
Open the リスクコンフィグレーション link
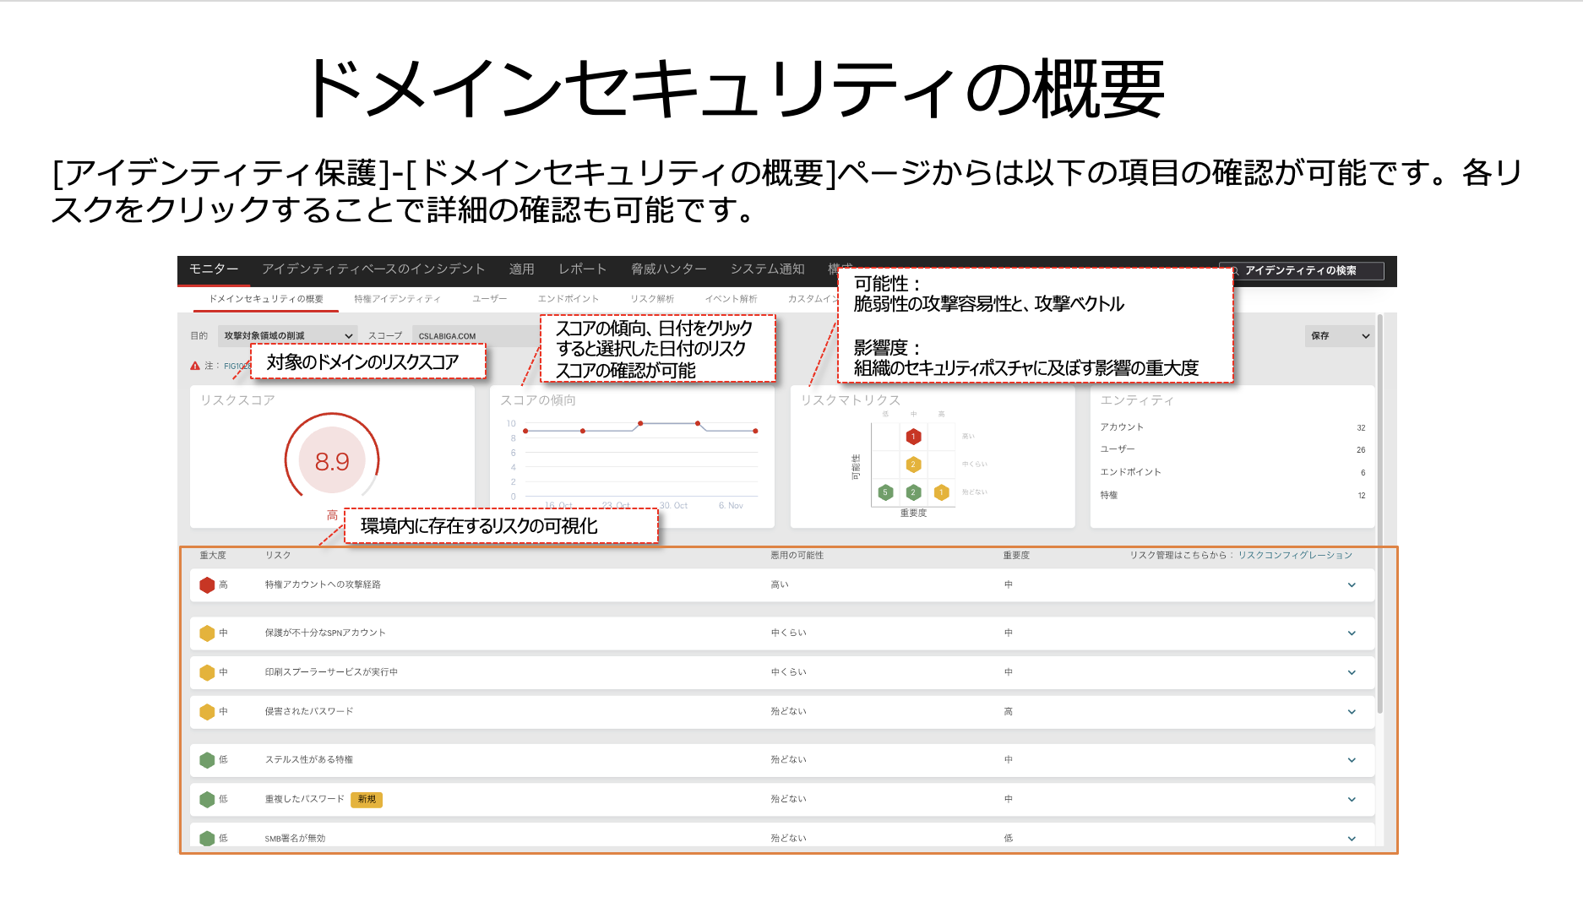1295,555
